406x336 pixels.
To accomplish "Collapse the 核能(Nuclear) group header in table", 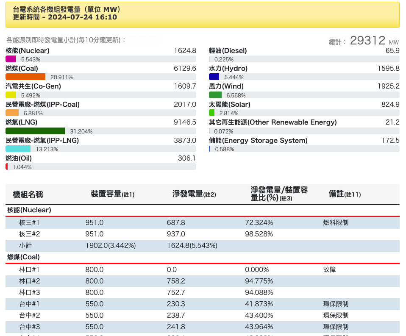I will tap(29, 210).
